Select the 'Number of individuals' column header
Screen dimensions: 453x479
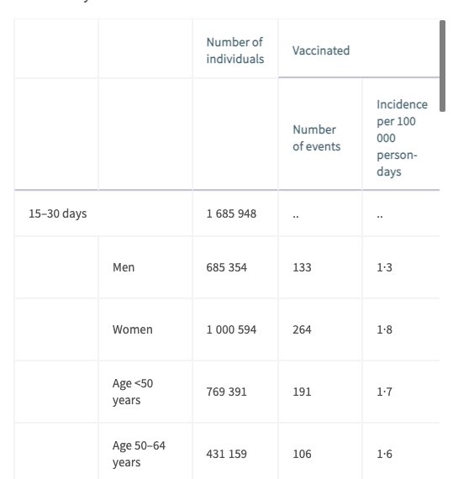click(x=234, y=50)
